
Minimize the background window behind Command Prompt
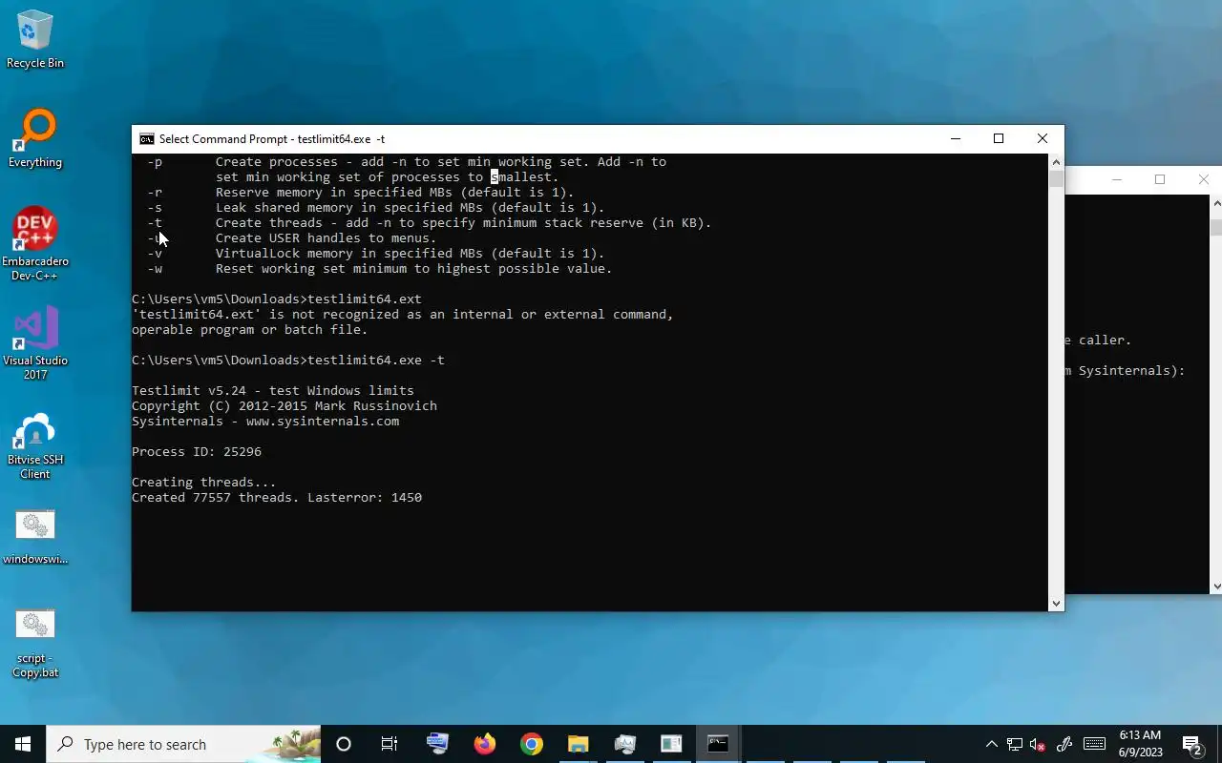coord(1116,179)
